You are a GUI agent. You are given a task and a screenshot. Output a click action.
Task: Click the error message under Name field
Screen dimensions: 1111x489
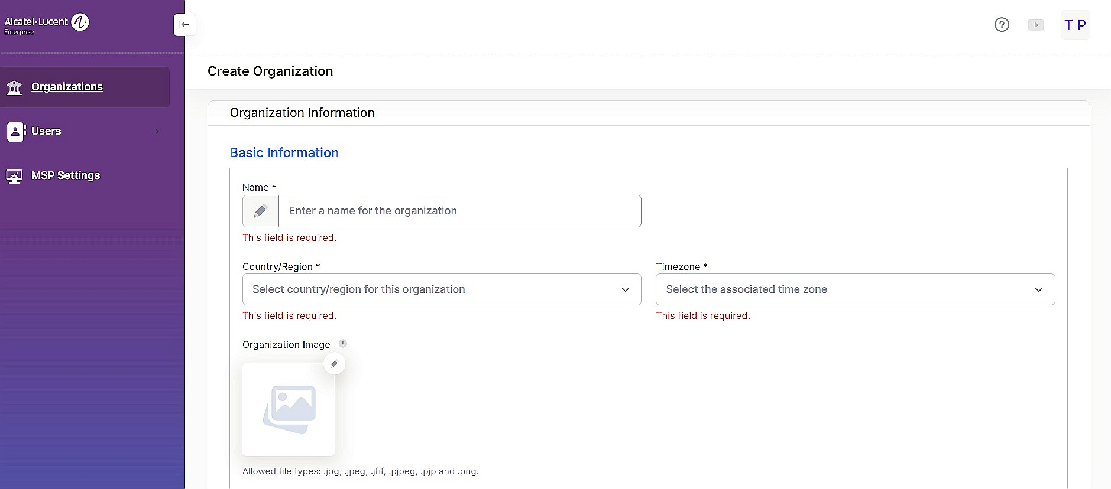pyautogui.click(x=289, y=237)
